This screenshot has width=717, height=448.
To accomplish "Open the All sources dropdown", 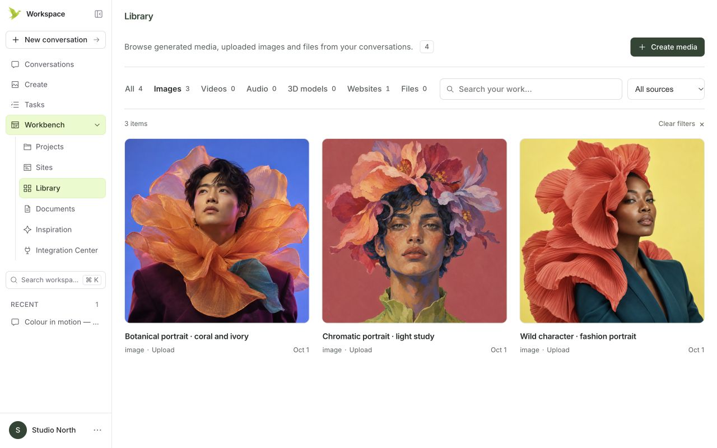I will (666, 89).
